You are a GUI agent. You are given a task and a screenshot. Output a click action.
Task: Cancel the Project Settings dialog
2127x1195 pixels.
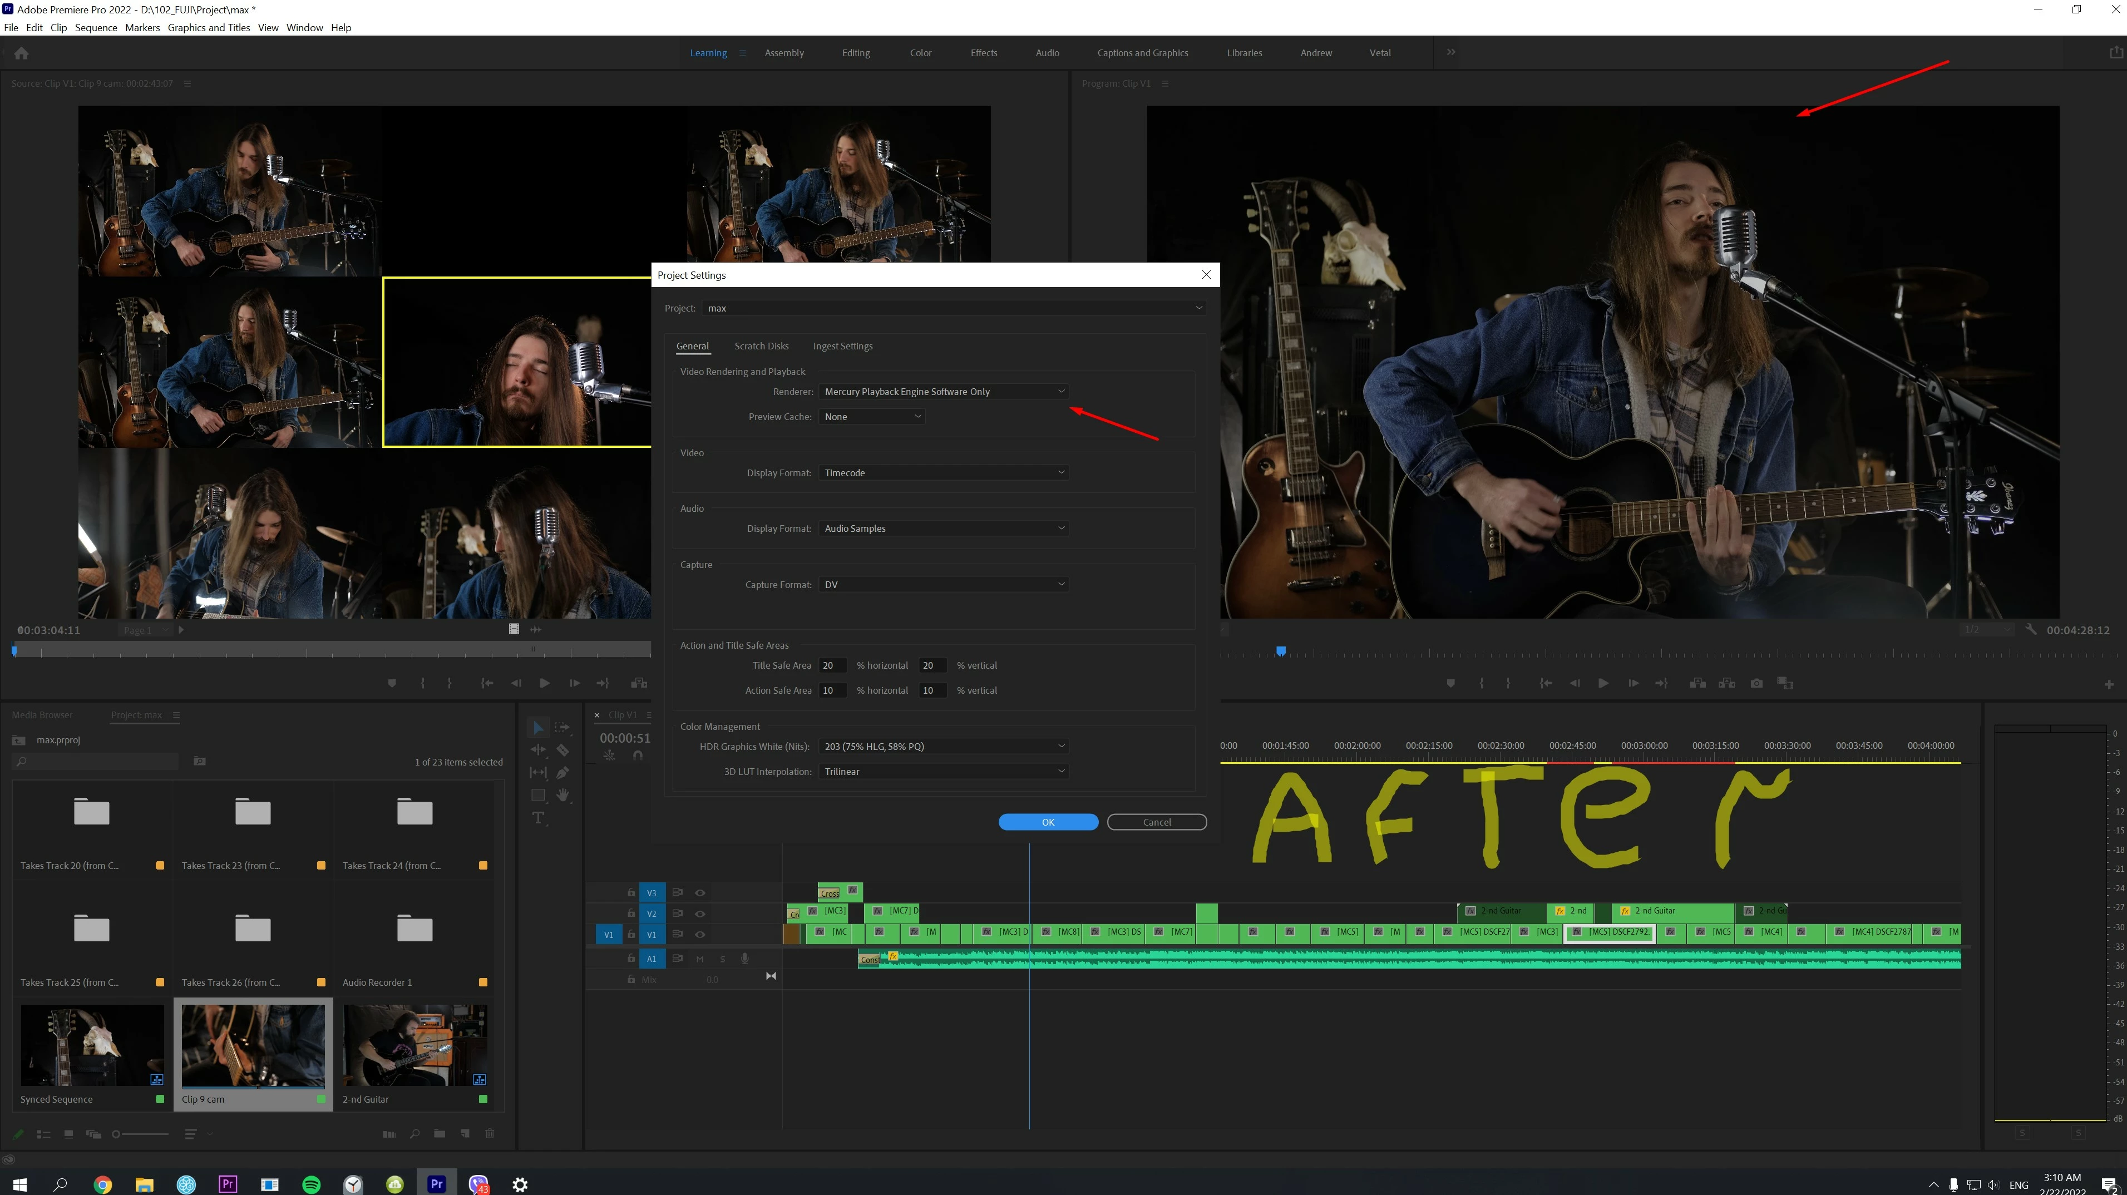click(x=1156, y=822)
